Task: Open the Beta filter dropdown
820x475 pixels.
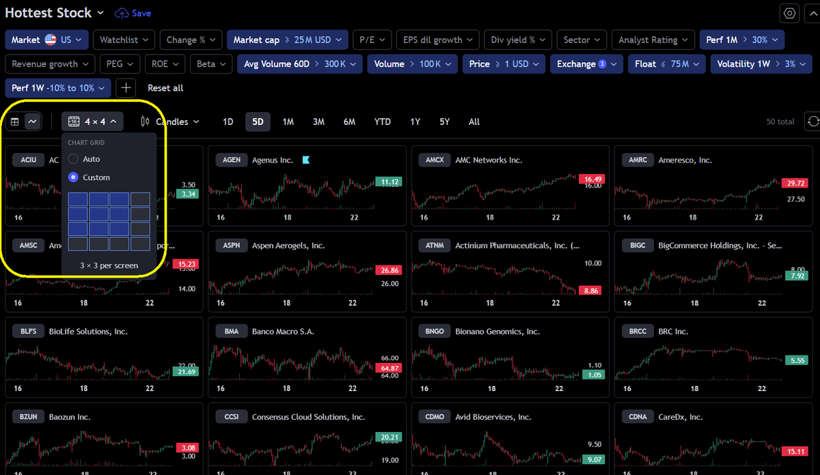Action: [211, 64]
